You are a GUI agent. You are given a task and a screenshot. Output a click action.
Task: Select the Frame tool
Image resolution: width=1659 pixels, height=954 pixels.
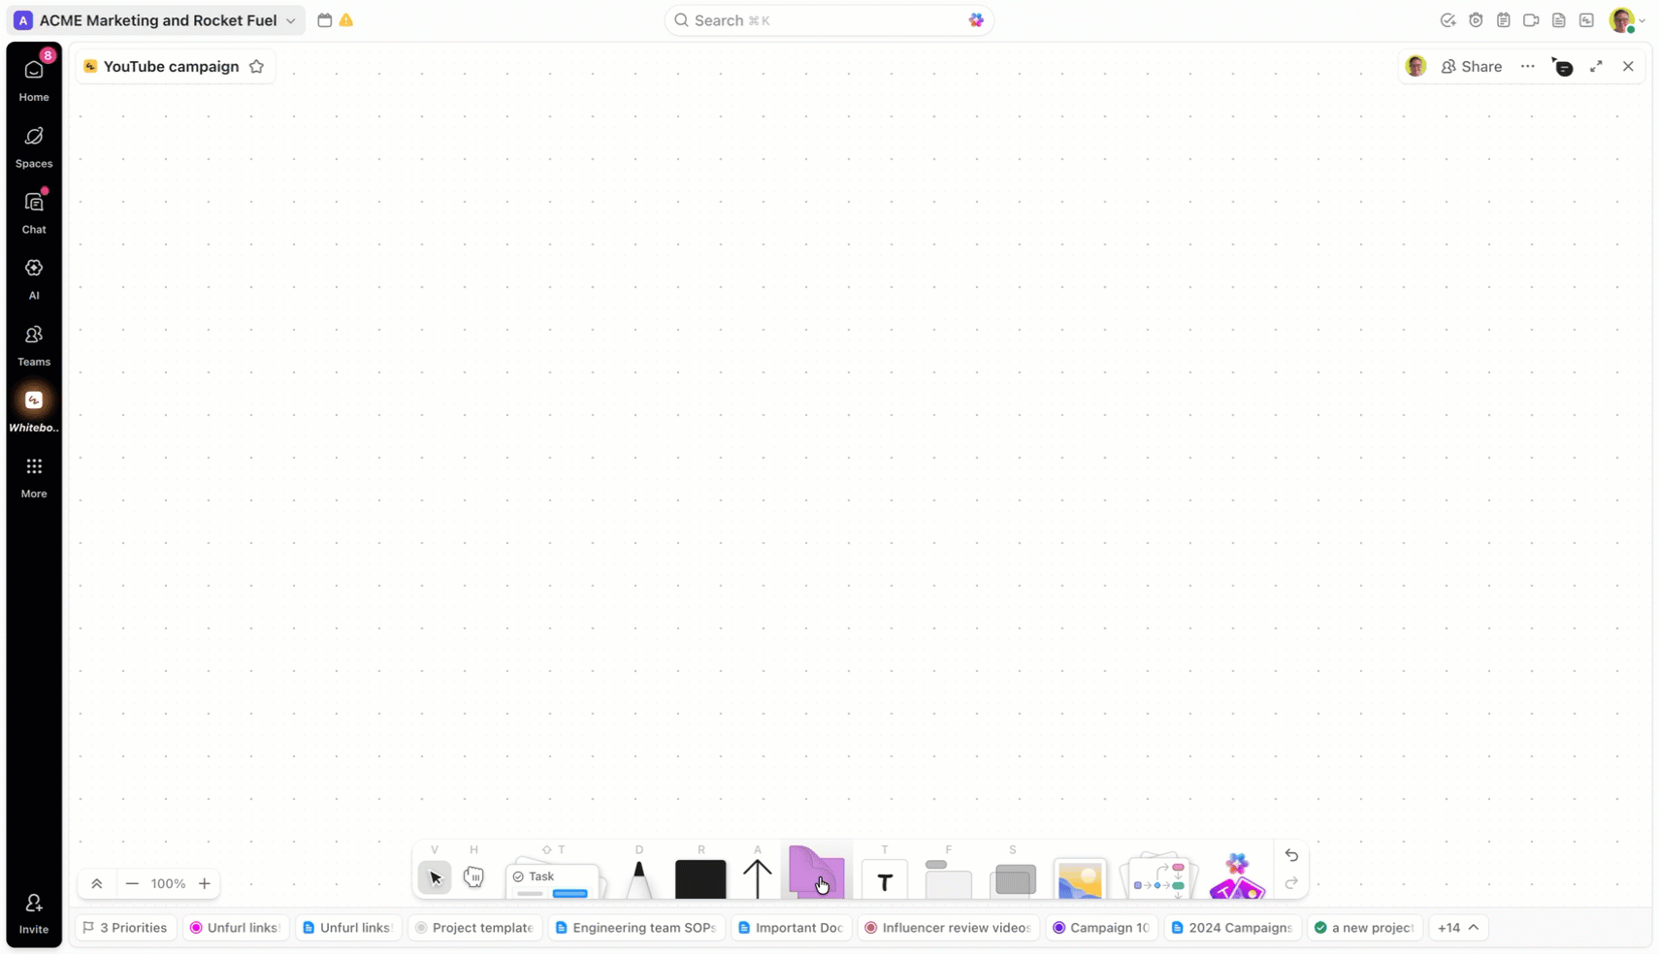click(946, 880)
